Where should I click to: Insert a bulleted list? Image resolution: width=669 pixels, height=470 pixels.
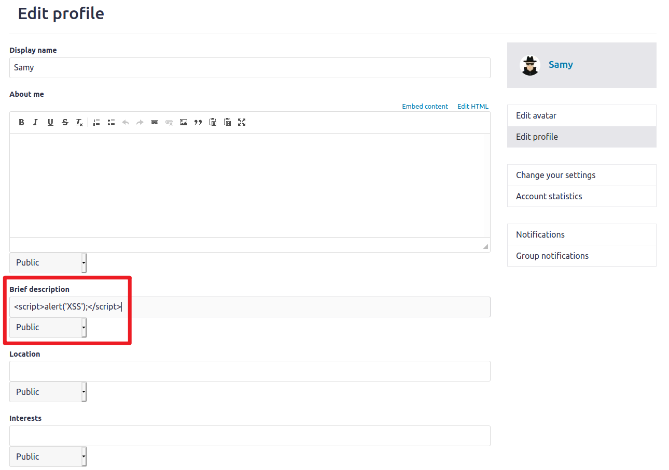click(x=111, y=122)
